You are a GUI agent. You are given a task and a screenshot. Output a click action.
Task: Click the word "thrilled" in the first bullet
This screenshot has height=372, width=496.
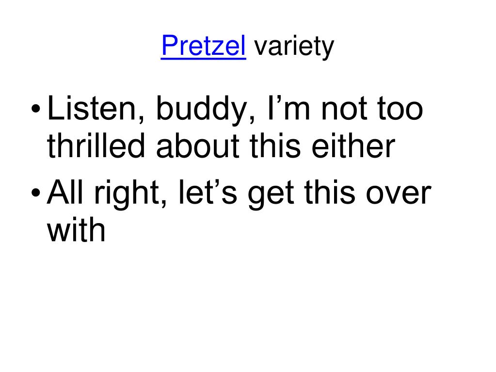pyautogui.click(x=96, y=145)
